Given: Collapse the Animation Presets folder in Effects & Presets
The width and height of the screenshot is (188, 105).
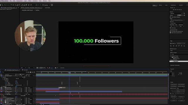Looking at the screenshot, I should pyautogui.click(x=170, y=56).
